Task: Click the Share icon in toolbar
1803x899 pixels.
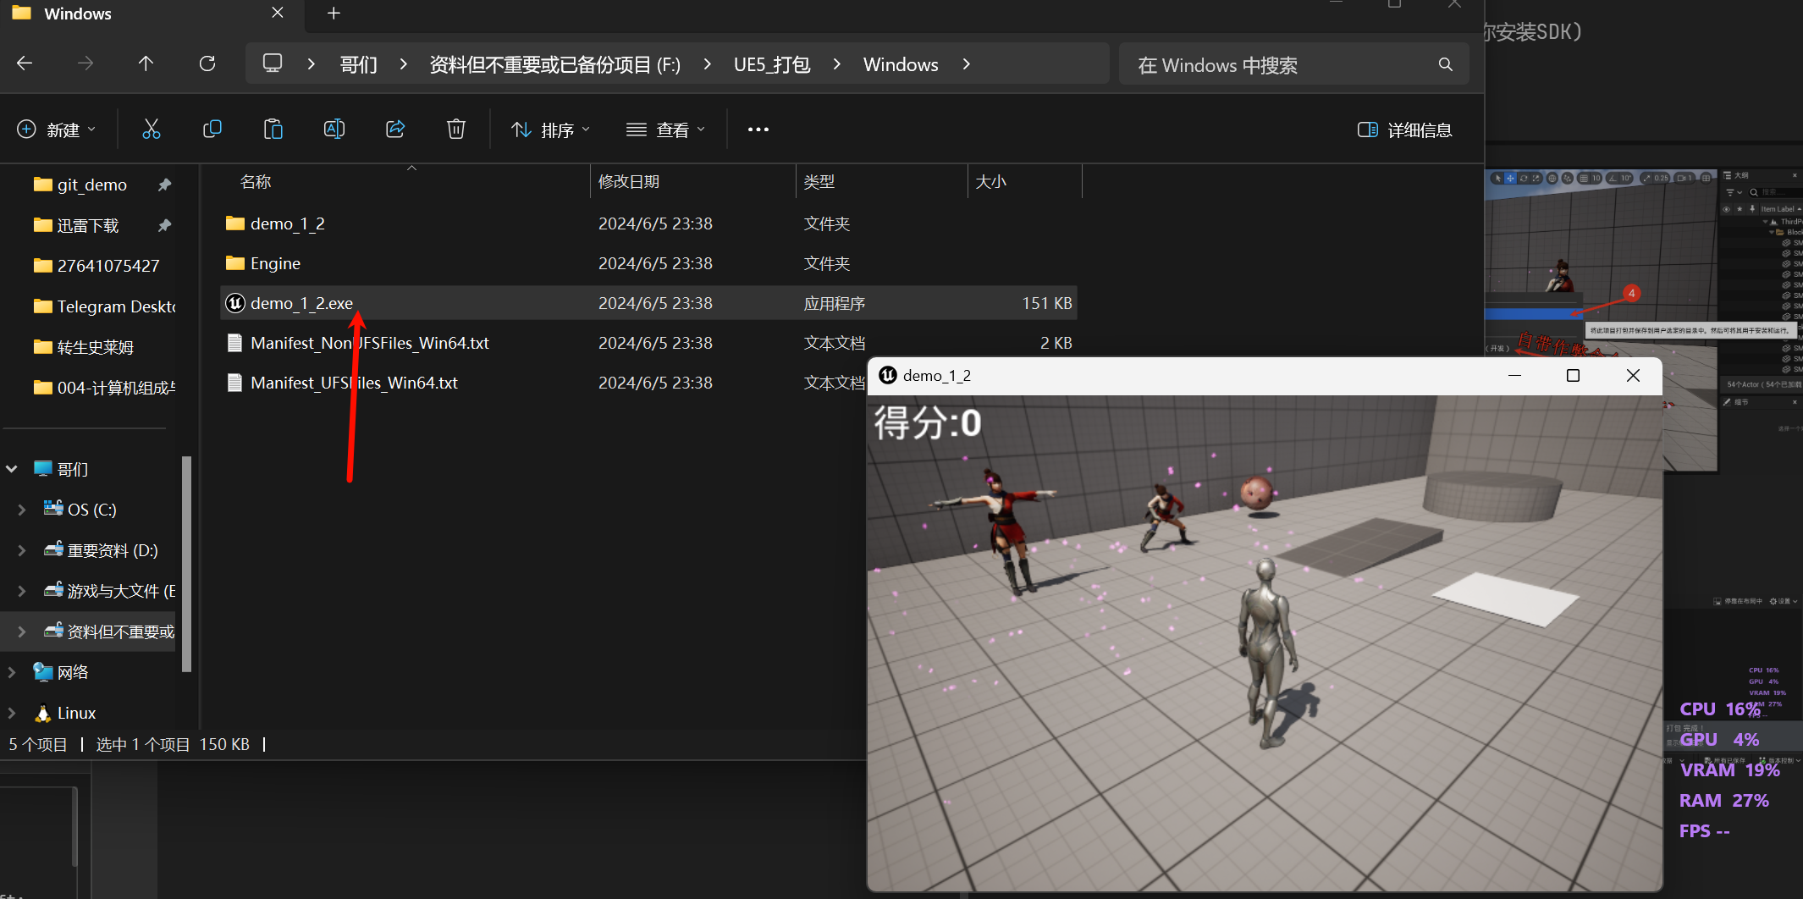Action: click(x=395, y=130)
